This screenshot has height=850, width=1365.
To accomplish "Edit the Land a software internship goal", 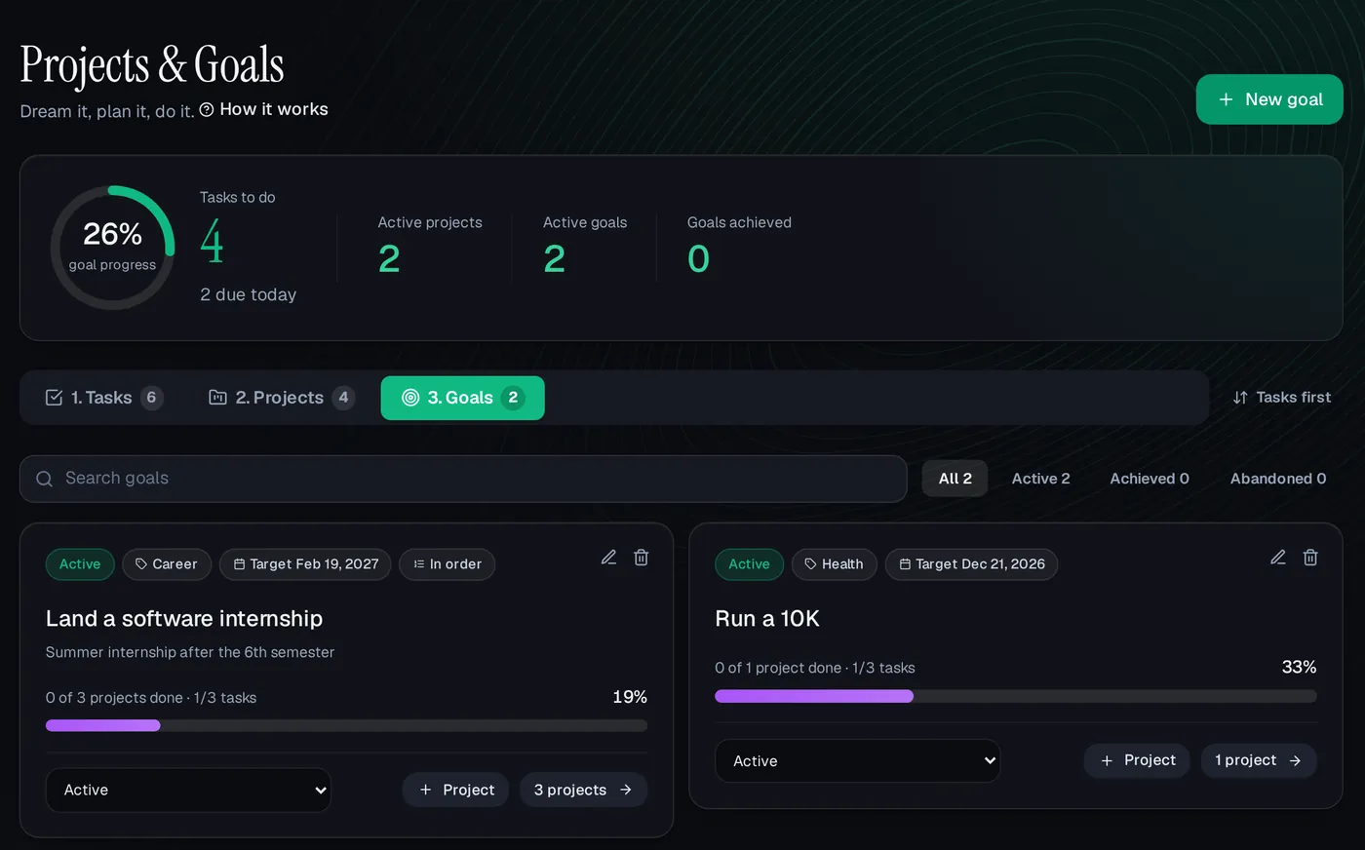I will tap(608, 558).
